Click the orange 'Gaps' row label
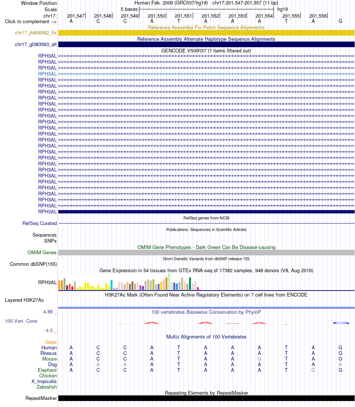355x407 pixels. pos(51,342)
